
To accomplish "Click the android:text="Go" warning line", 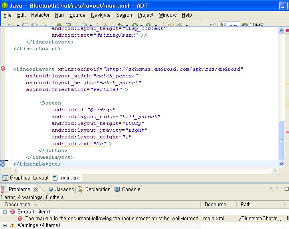I will 82,144.
